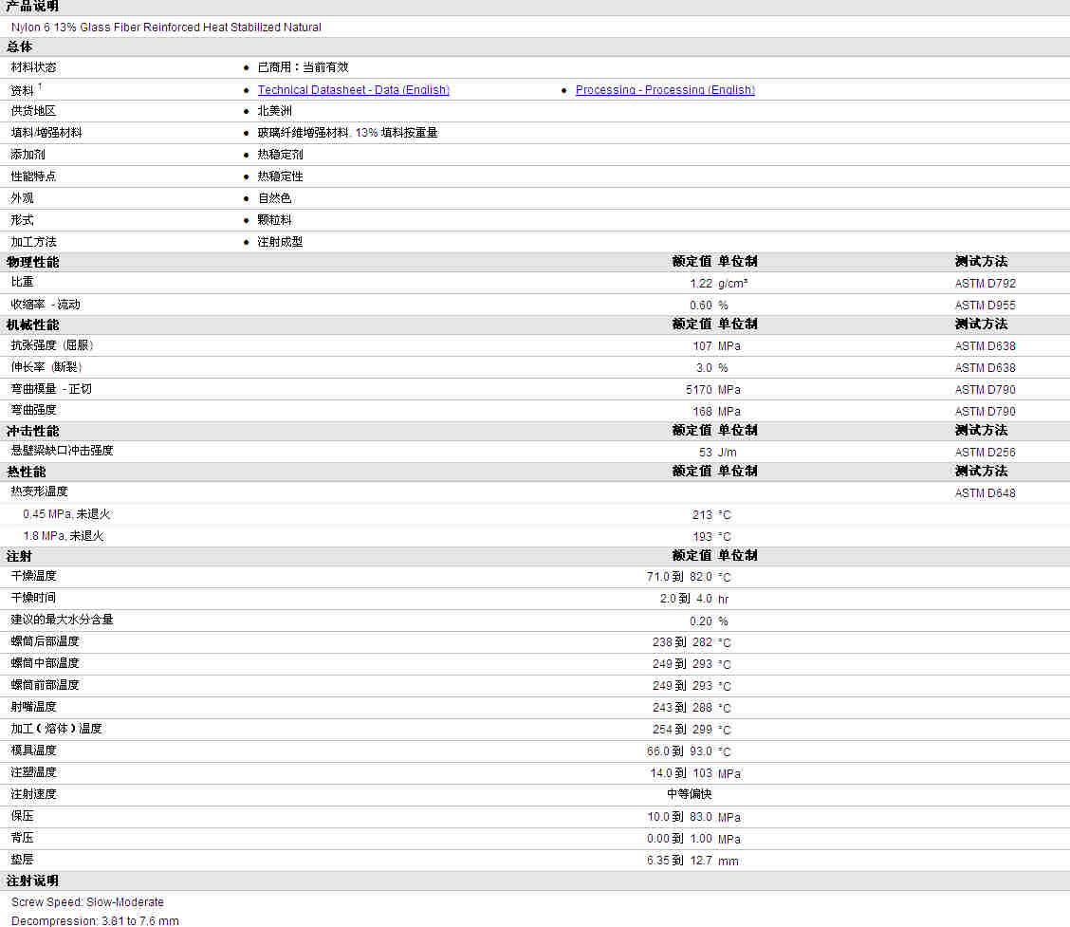
Task: Select the flexural modulus value '5170'
Action: coord(699,390)
